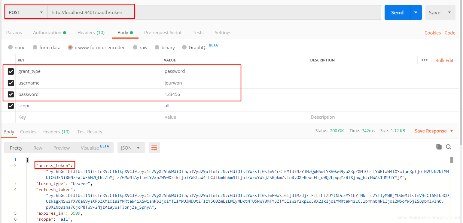Uncheck the scope parameter
This screenshot has width=463, height=223.
(x=11, y=106)
